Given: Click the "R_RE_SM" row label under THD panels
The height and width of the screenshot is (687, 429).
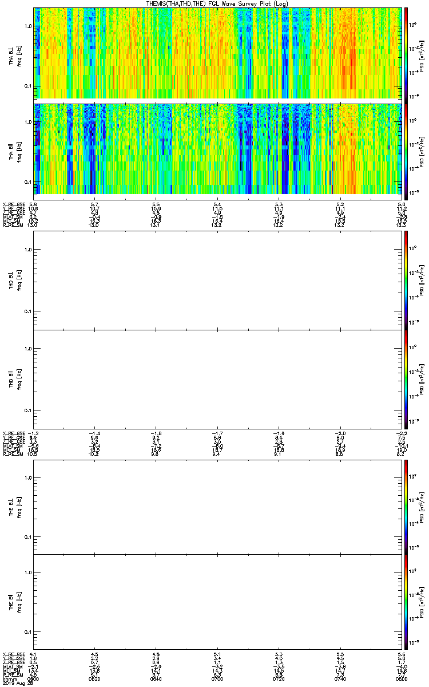Looking at the screenshot, I should 13,454.
